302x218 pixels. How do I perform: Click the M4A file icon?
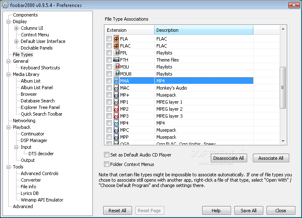click(x=116, y=81)
